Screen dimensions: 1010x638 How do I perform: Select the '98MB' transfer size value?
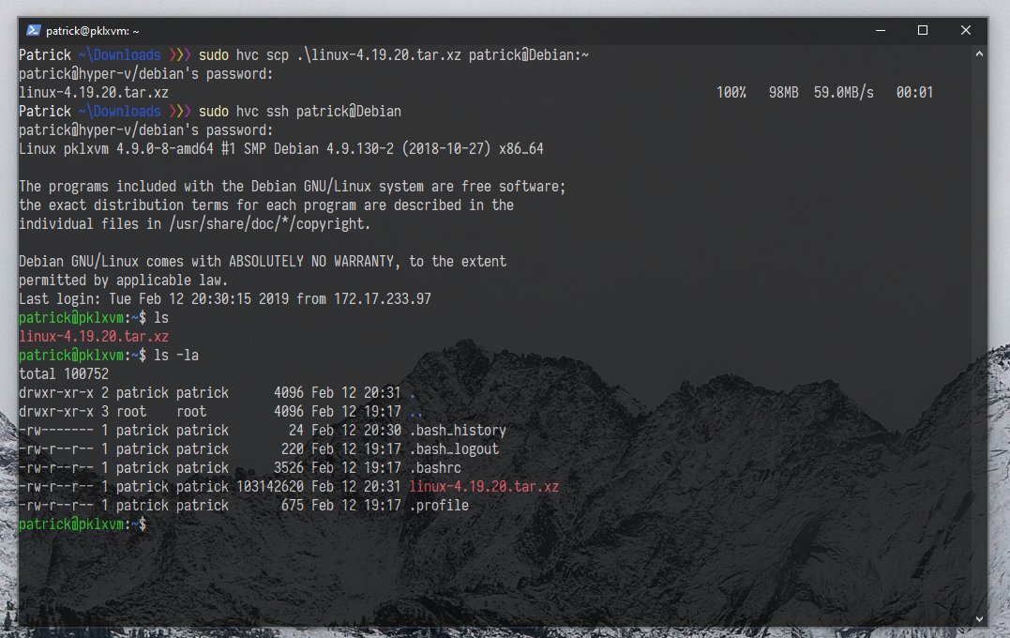point(783,93)
